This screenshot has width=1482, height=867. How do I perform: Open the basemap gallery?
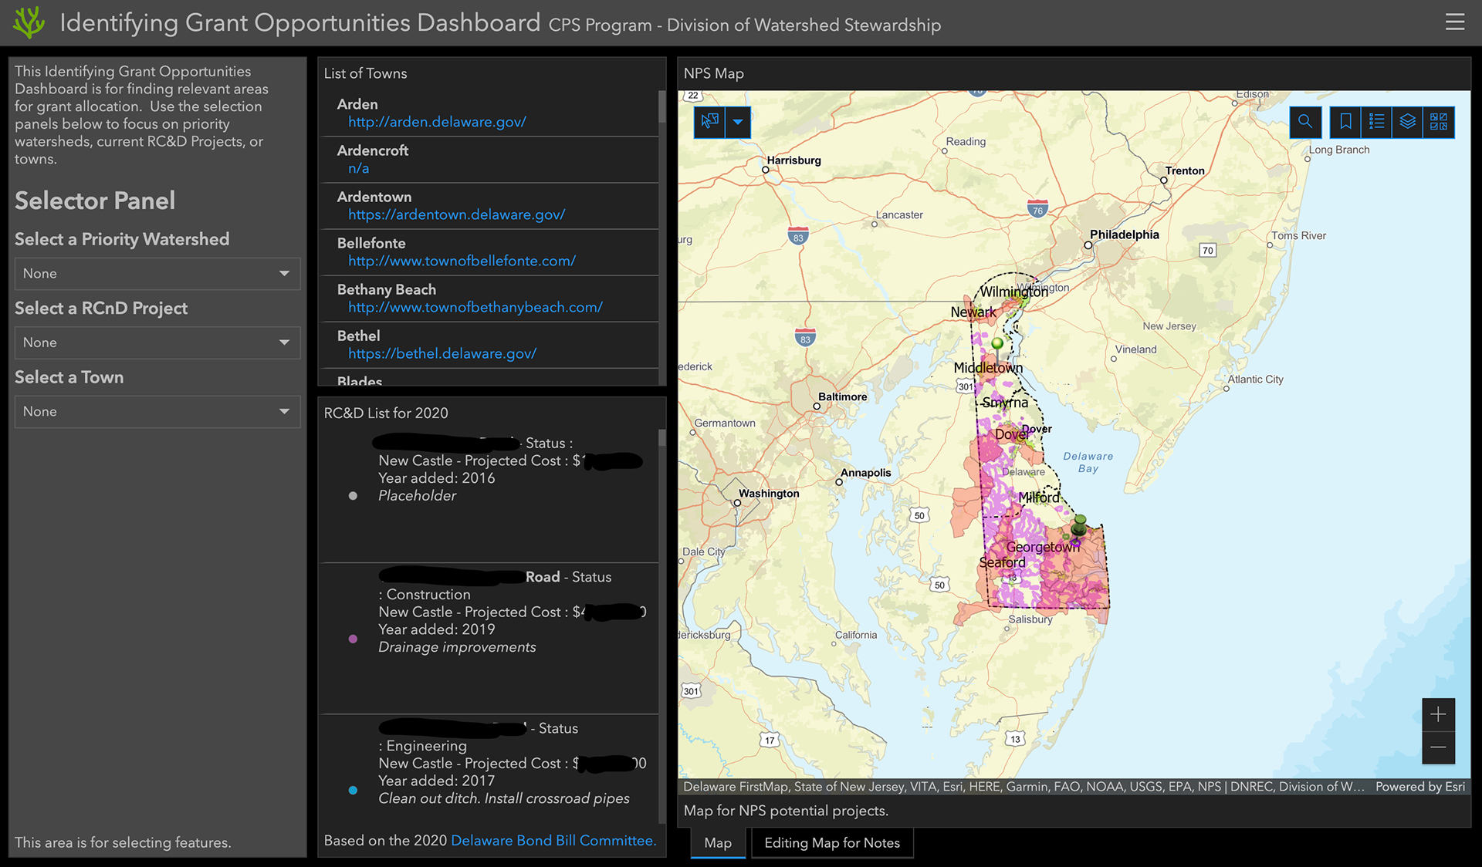point(1439,122)
